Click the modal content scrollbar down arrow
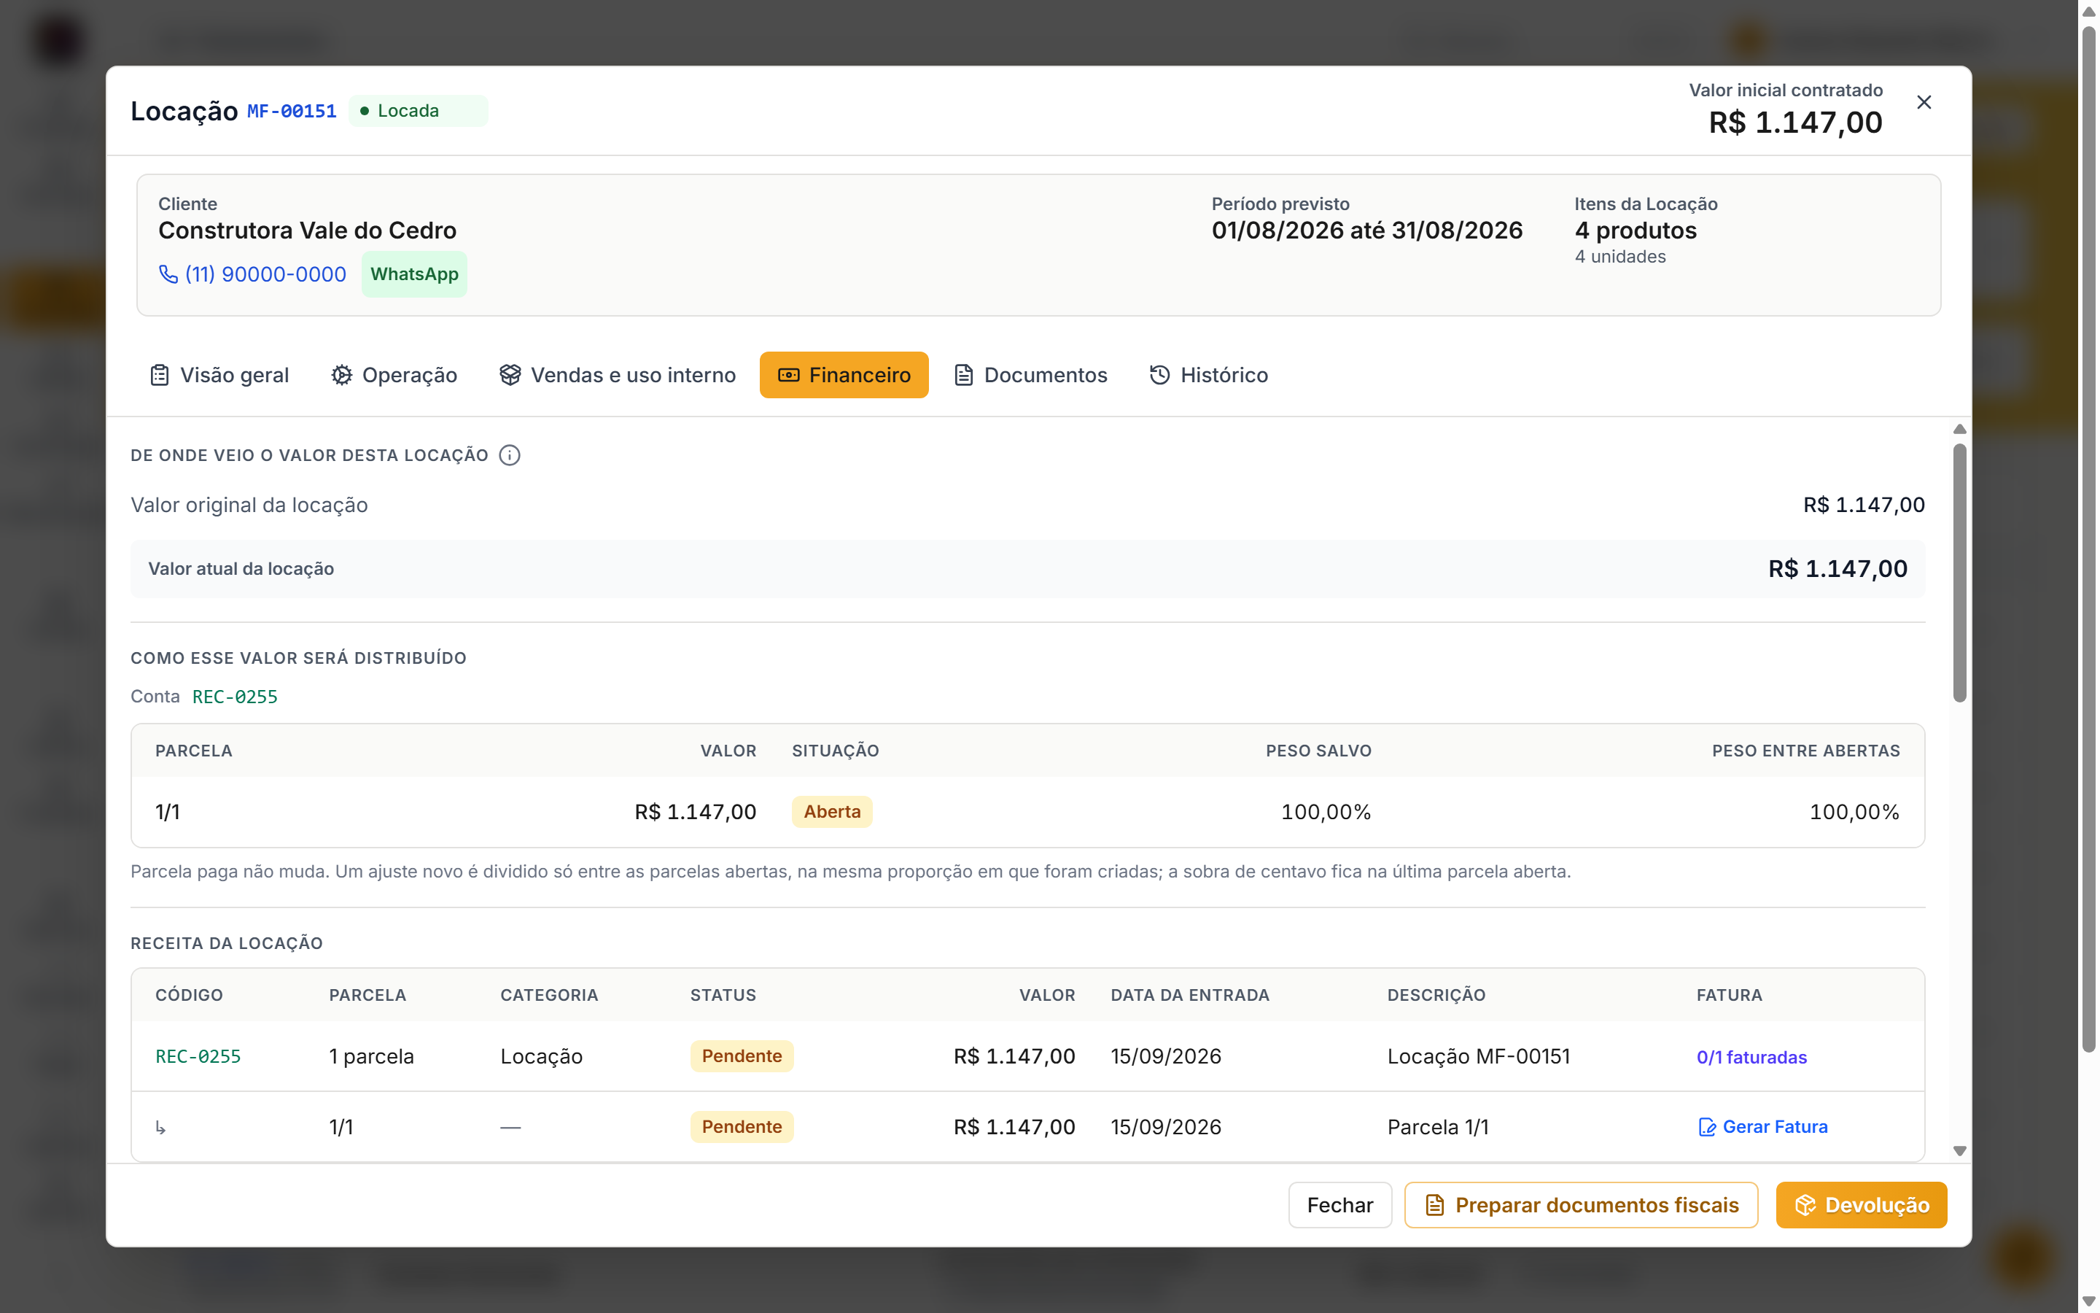Viewport: 2100px width, 1313px height. 1959,1150
